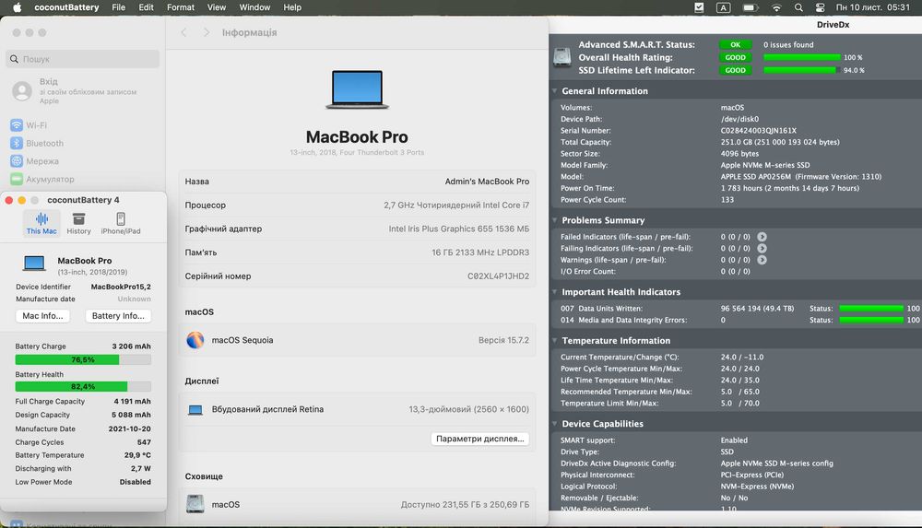
Task: Click the Wi-Fi status icon in menu bar
Action: [x=776, y=7]
